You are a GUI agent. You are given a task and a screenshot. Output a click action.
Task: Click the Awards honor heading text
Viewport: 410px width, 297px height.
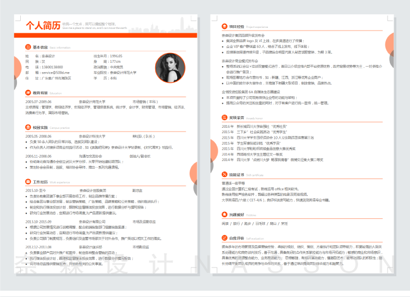pos(254,118)
